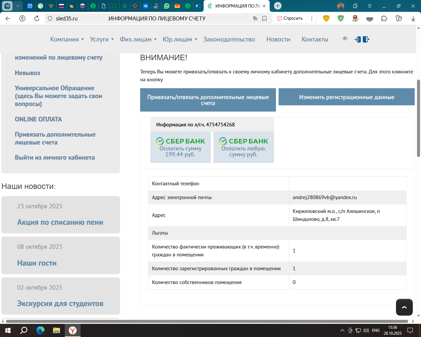Switch to the VK pinned tab

[x=145, y=6]
